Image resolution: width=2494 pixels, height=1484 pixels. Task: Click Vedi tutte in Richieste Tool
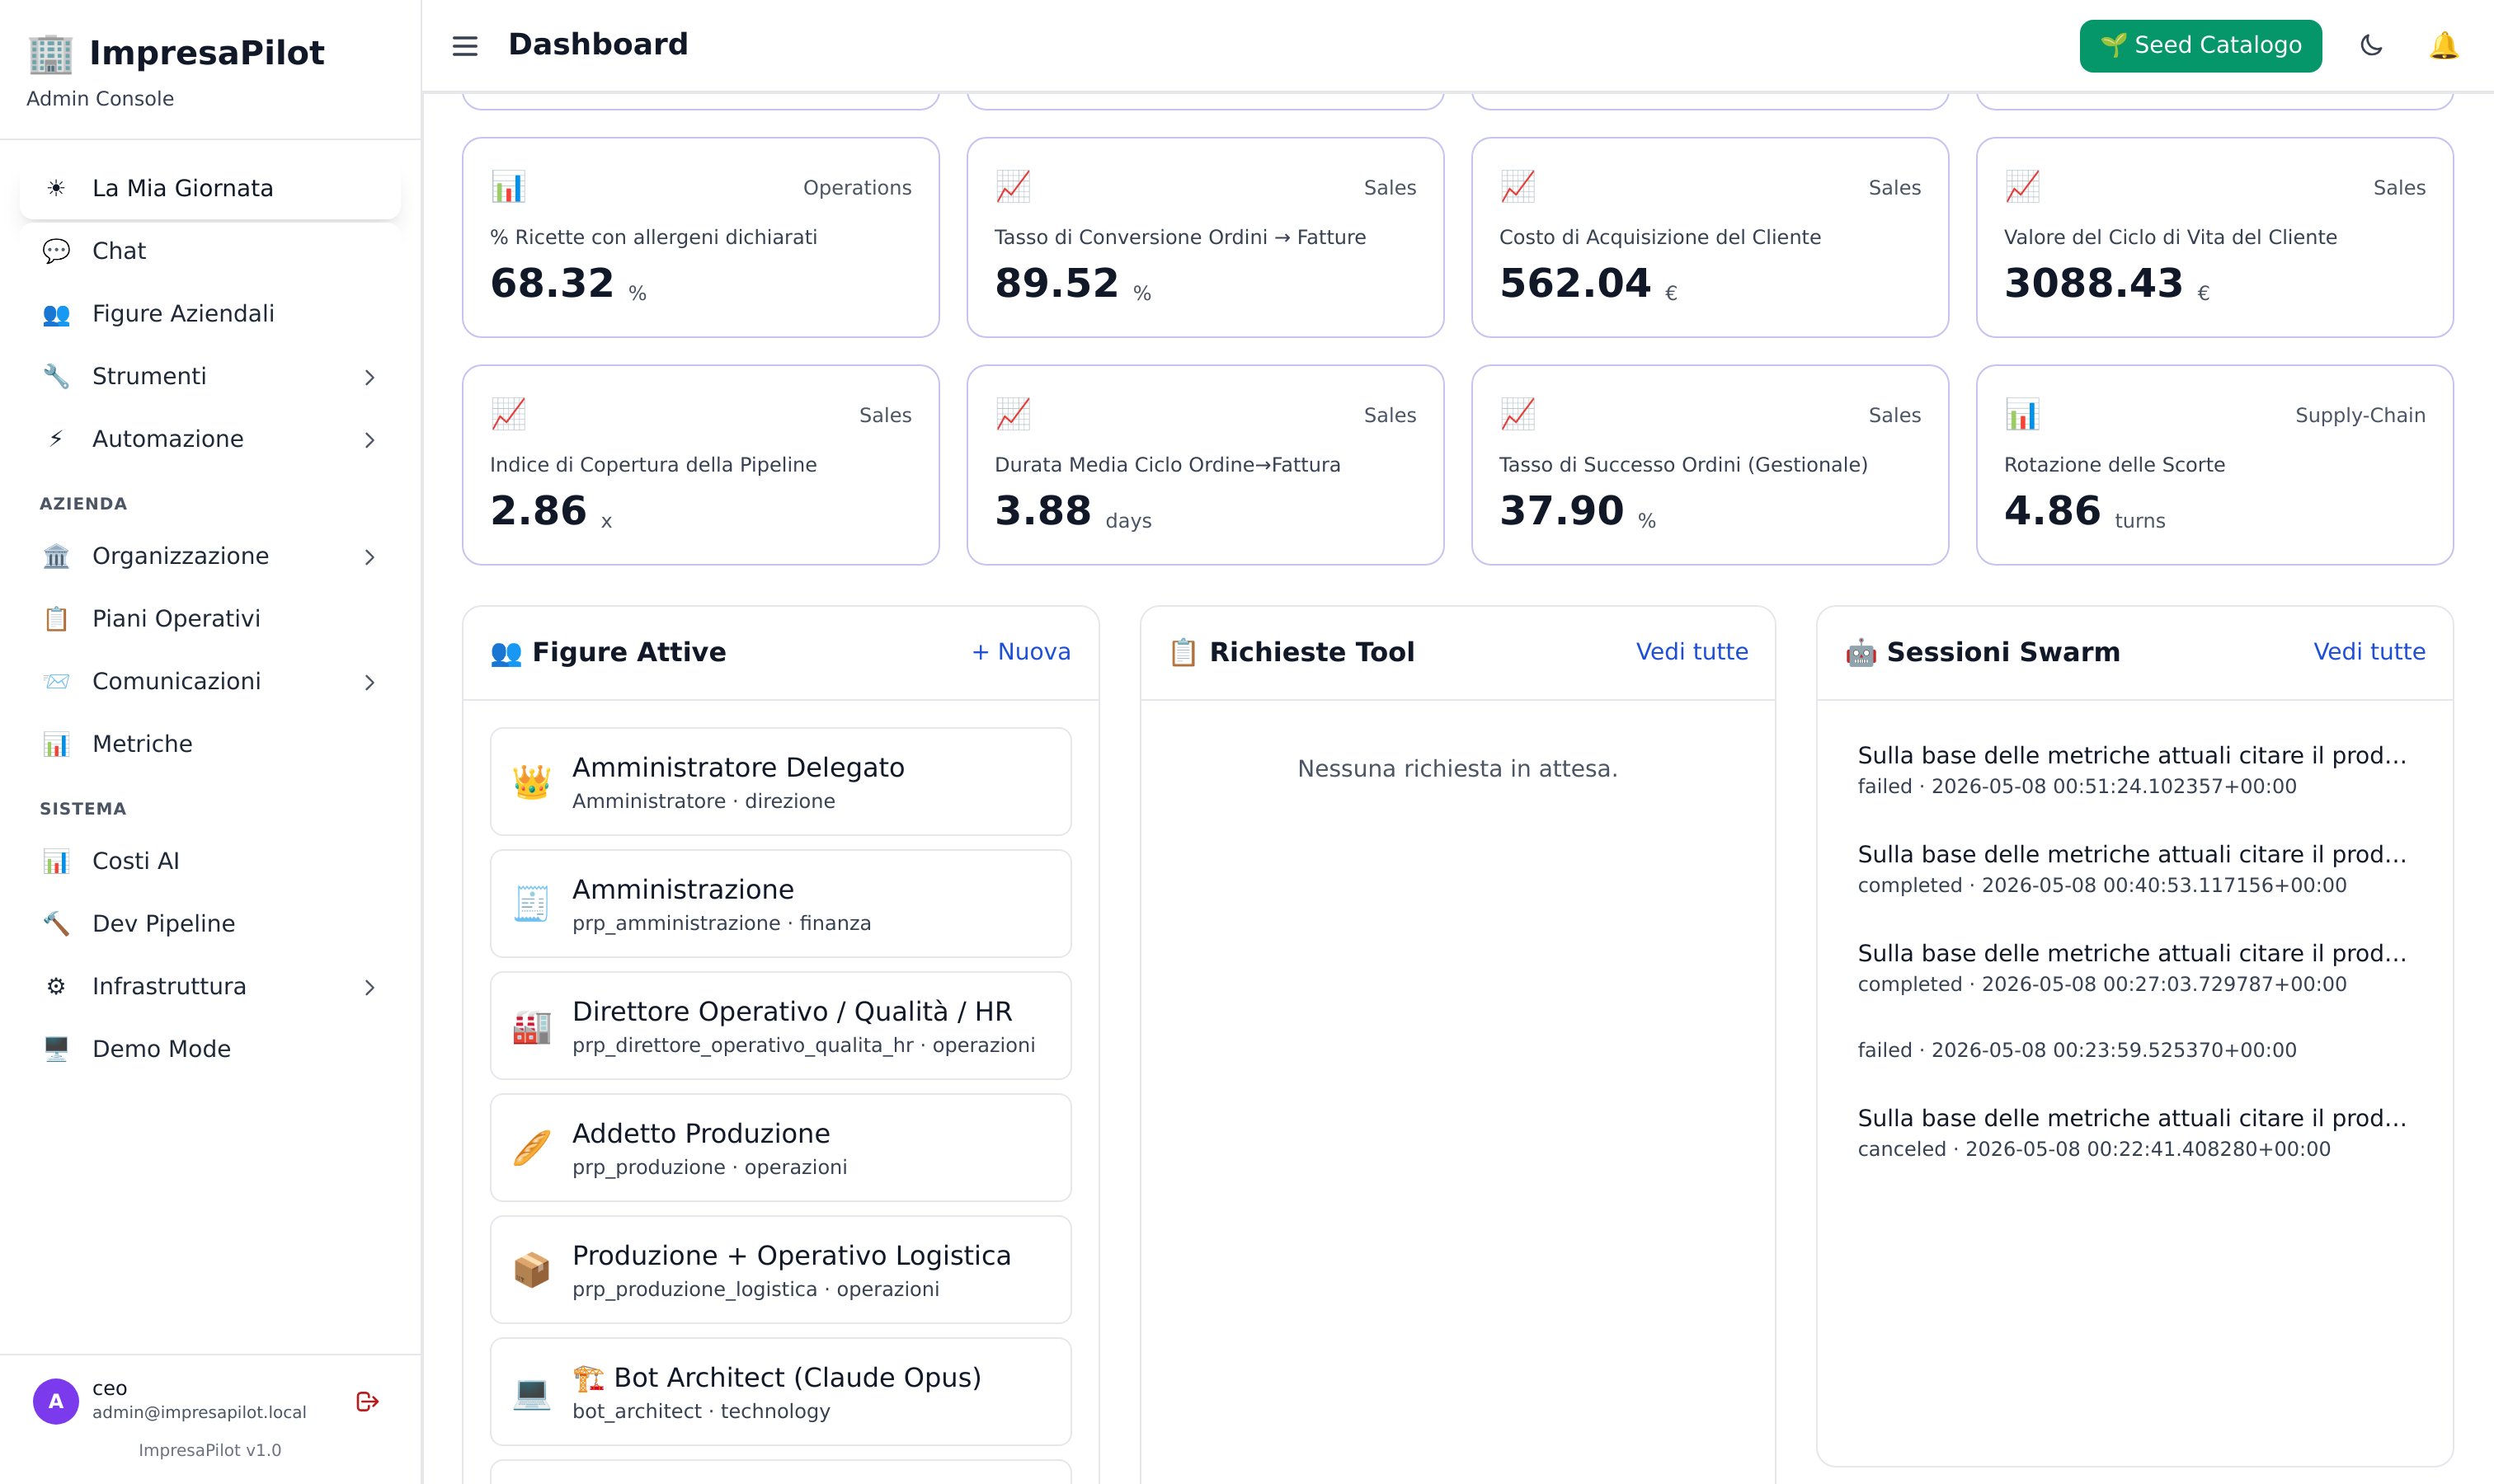(x=1692, y=652)
